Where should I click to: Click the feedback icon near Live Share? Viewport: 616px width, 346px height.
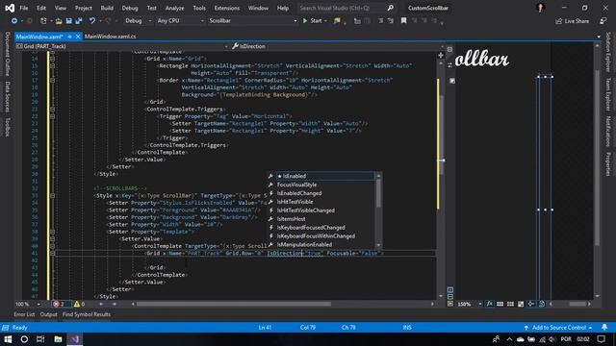(x=603, y=21)
